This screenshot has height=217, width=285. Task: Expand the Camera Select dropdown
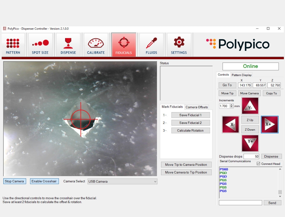tap(122, 182)
